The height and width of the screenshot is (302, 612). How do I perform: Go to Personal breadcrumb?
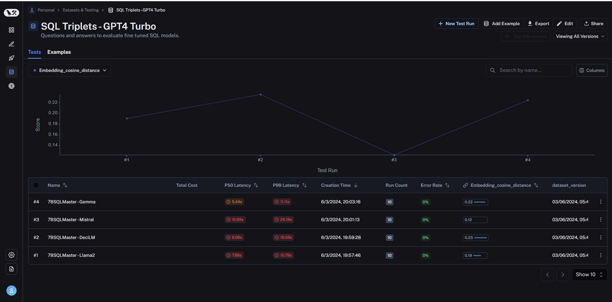[x=46, y=10]
